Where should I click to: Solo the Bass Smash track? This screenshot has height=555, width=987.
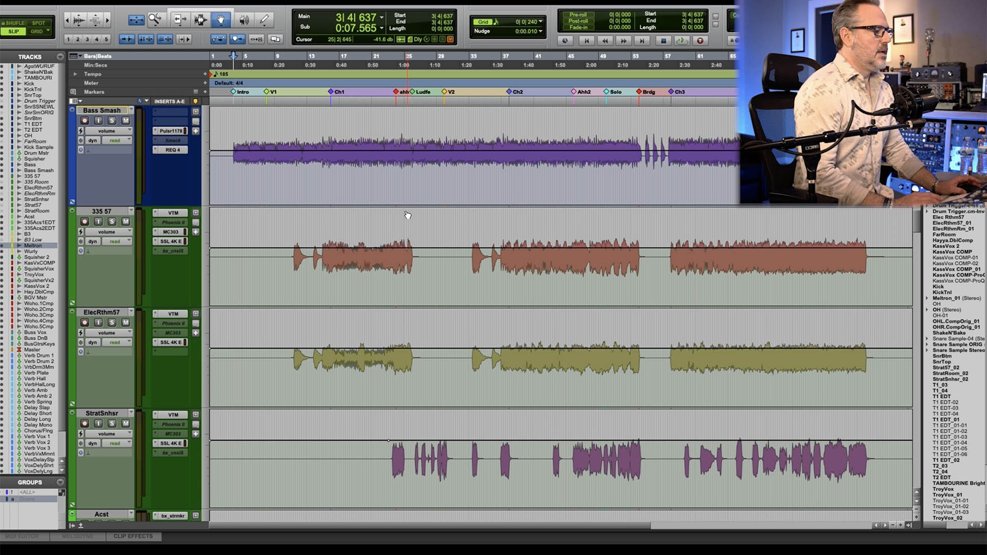[112, 120]
